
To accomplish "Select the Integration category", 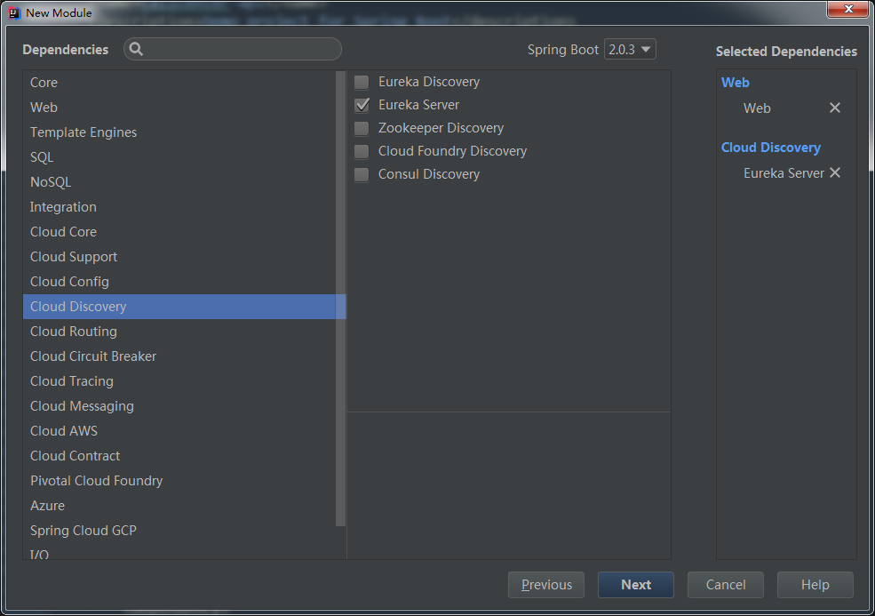I will (179, 206).
